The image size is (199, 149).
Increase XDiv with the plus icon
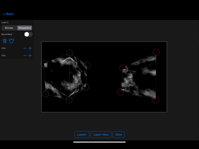point(30,48)
